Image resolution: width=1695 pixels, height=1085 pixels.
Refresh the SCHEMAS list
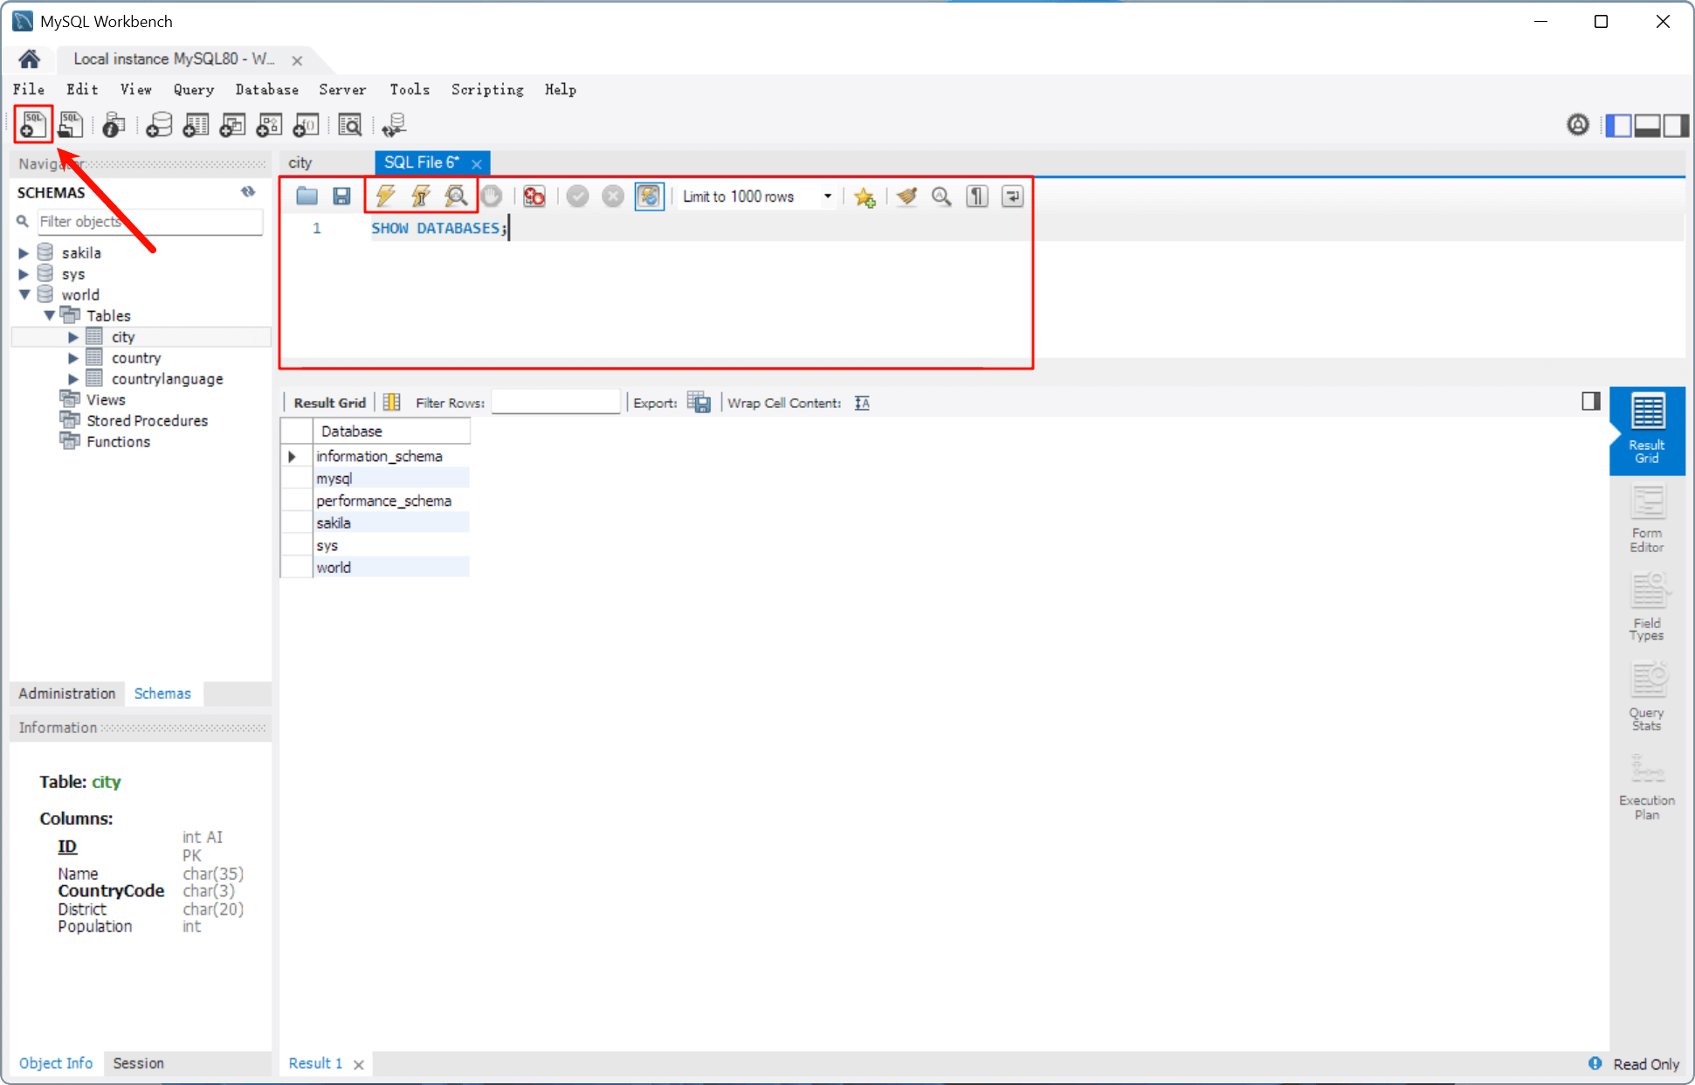(248, 191)
